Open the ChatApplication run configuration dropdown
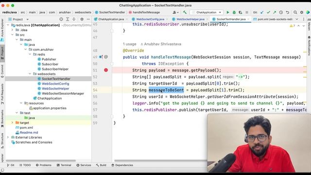 click(x=207, y=12)
